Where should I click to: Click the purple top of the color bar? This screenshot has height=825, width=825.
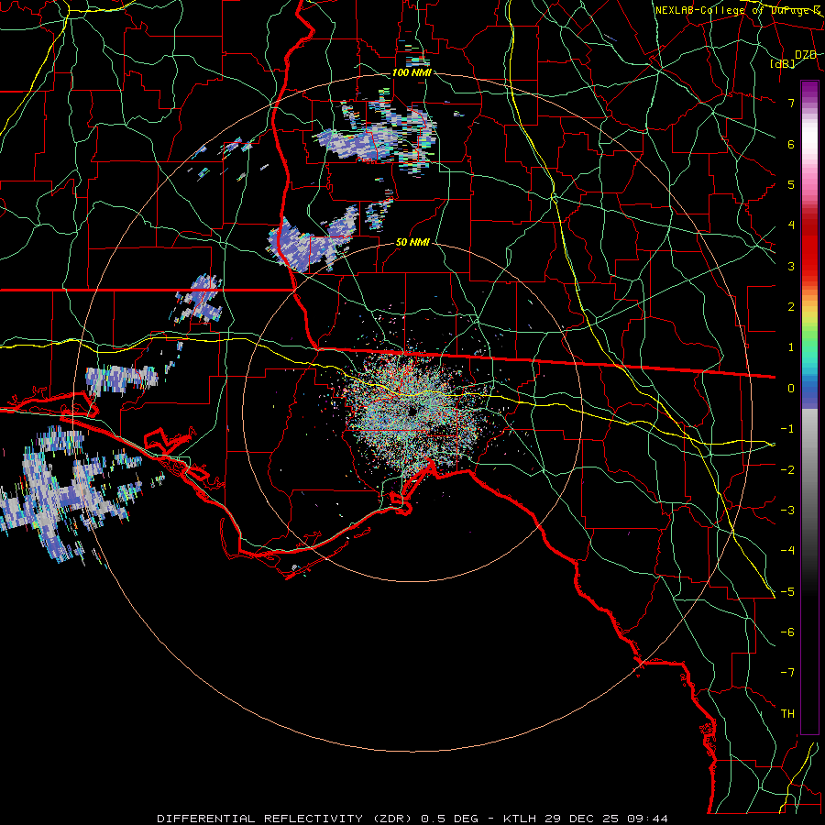tap(809, 88)
